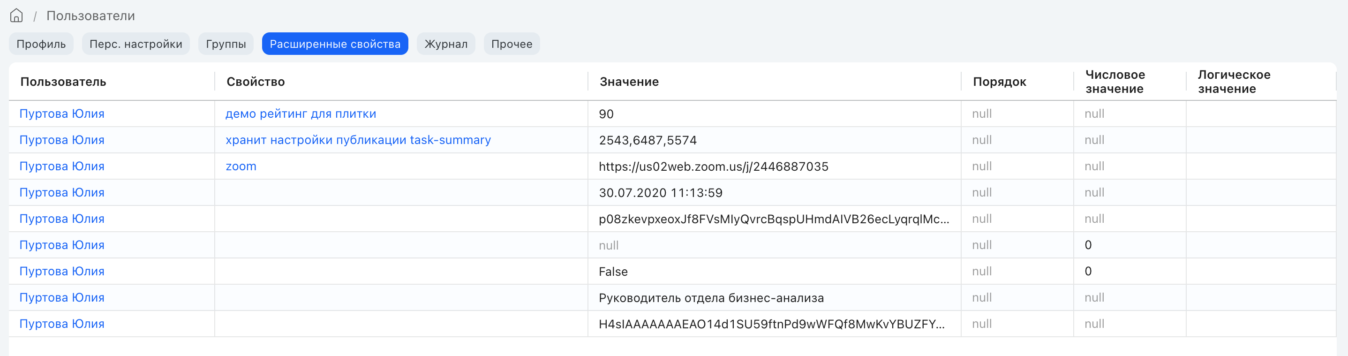Open хранит настройки публикации task-summary link
The height and width of the screenshot is (356, 1348).
point(358,140)
